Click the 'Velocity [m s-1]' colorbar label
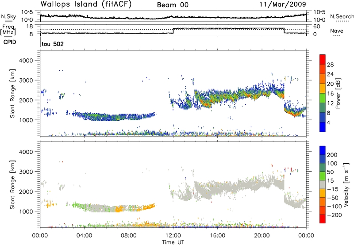The width and height of the screenshot is (354, 245). pyautogui.click(x=346, y=184)
